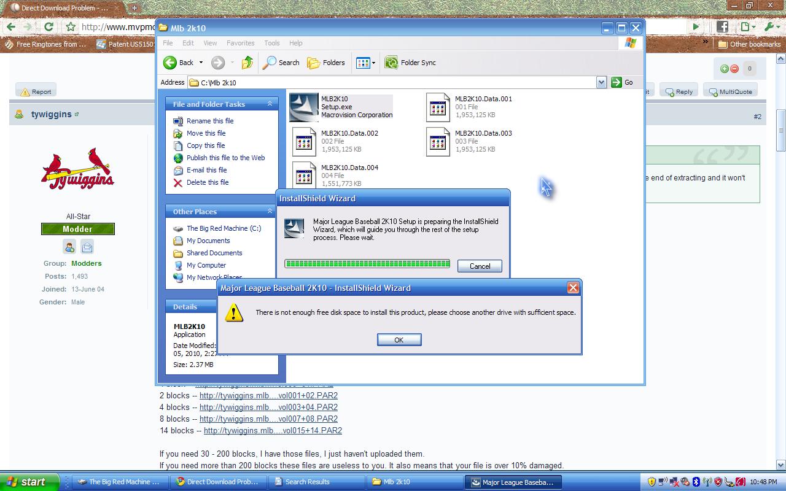Open the Windows Start menu
This screenshot has height=491, width=786.
pos(29,482)
